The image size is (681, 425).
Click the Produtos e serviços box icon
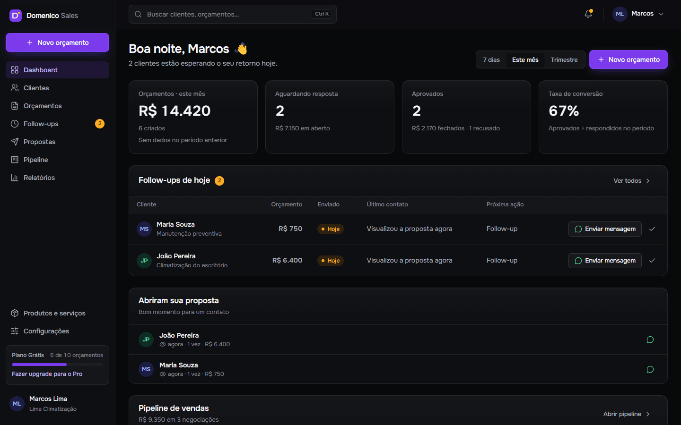pyautogui.click(x=15, y=313)
